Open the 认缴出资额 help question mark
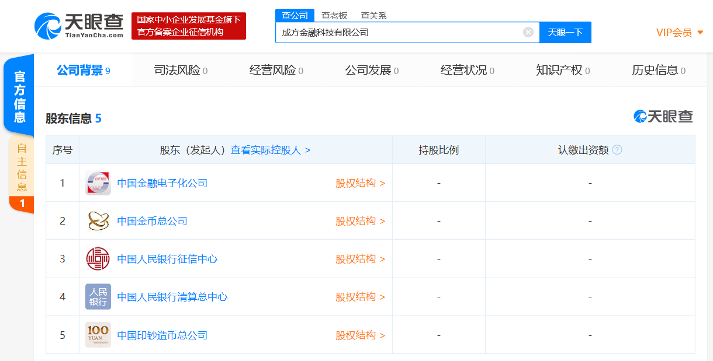This screenshot has height=361, width=713. point(618,149)
